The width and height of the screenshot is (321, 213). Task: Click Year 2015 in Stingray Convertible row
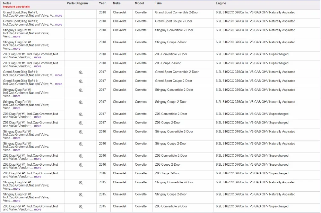102,182
